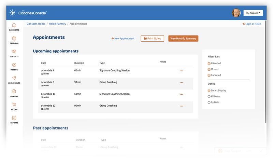Open Helen Ramsey breadcrumb link
This screenshot has height=164, width=273.
(57, 24)
